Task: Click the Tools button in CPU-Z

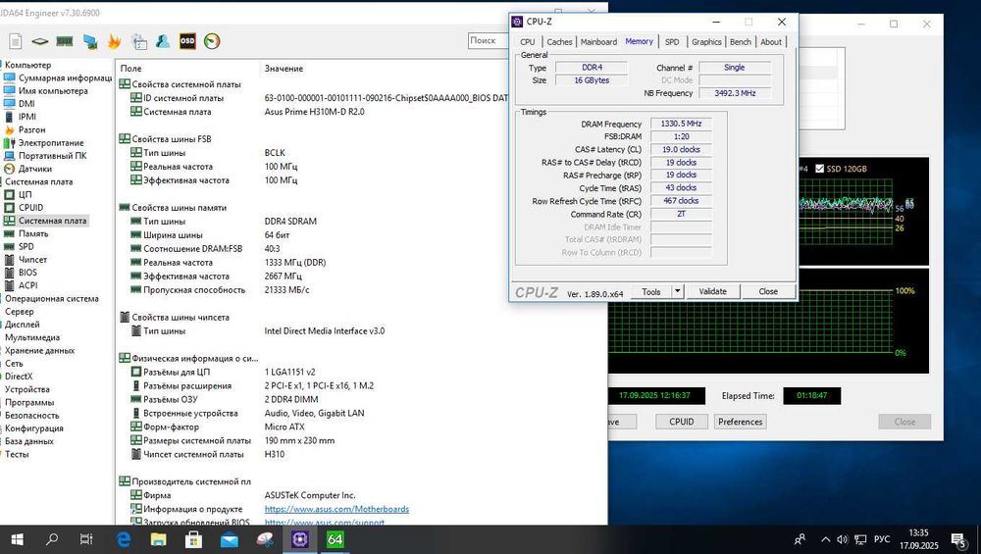Action: coord(650,291)
